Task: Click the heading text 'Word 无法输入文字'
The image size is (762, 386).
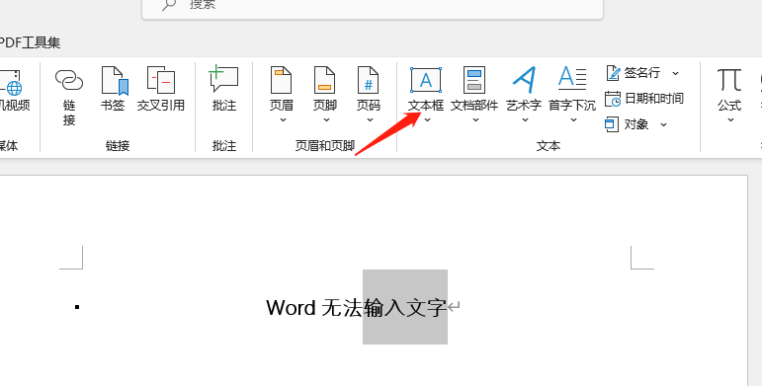Action: click(356, 307)
